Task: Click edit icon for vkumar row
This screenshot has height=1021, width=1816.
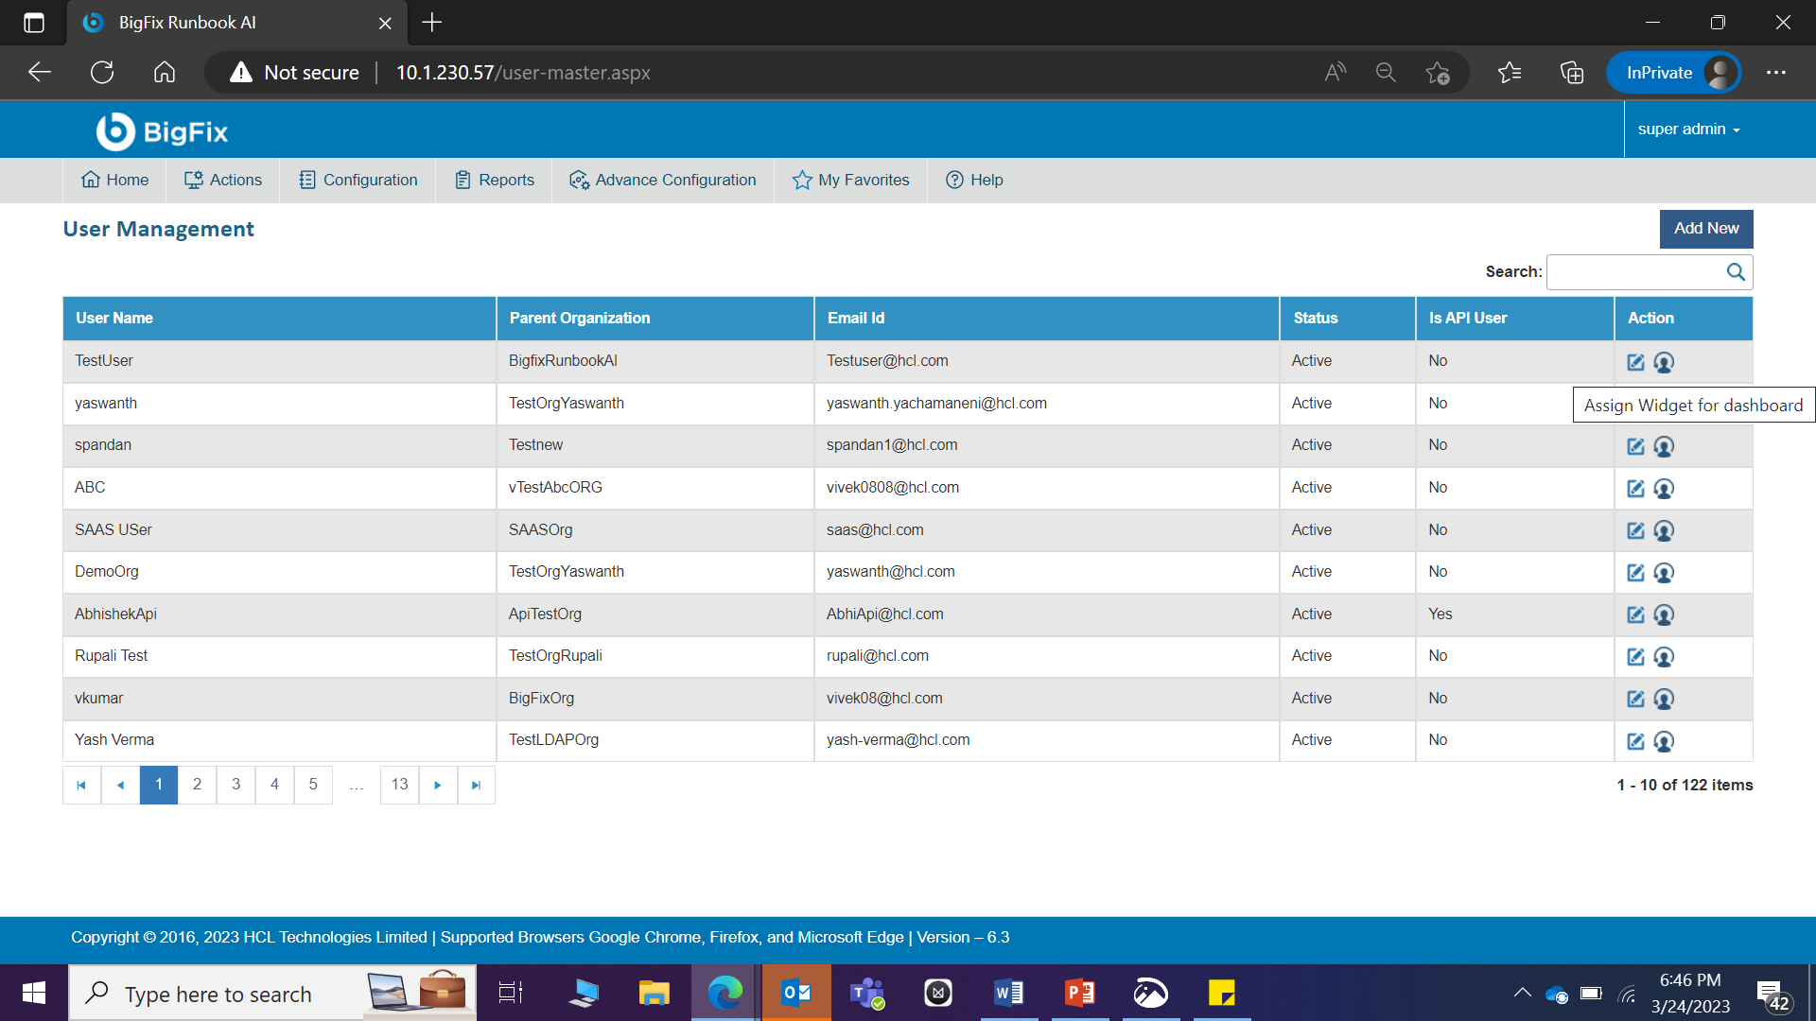Action: pyautogui.click(x=1635, y=699)
